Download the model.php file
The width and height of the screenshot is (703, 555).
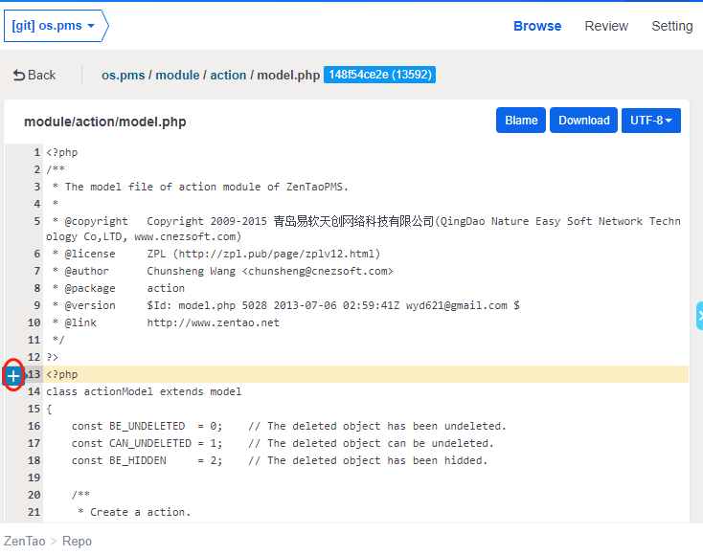[583, 121]
